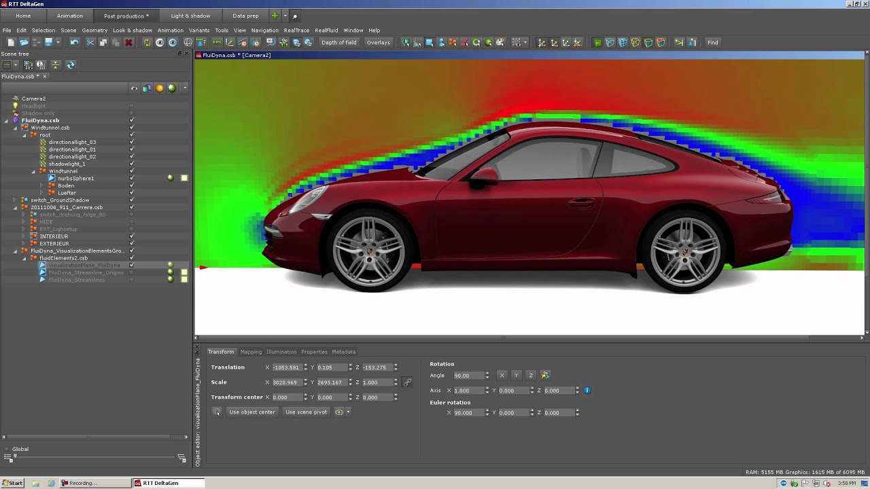
Task: Toggle the INTERIEUR visibility checkbox
Action: click(132, 236)
